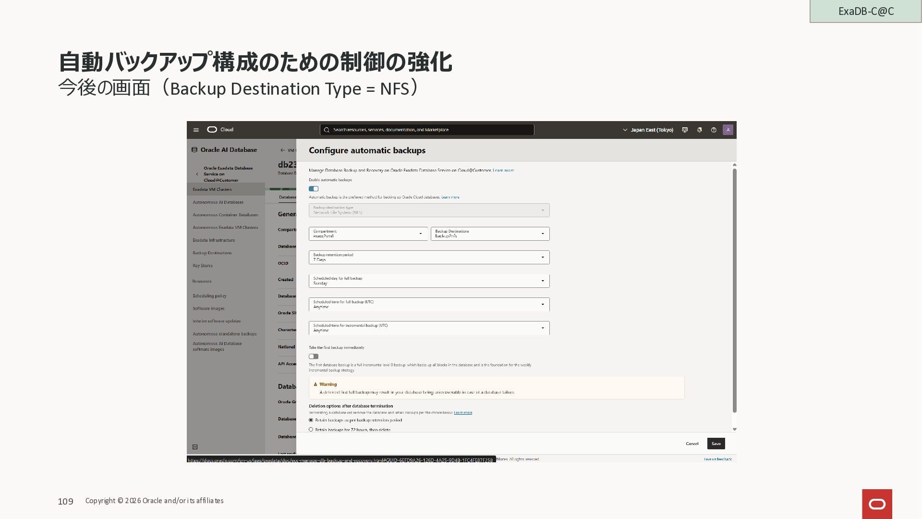Image resolution: width=922 pixels, height=519 pixels.
Task: Open the user profile avatar
Action: click(728, 130)
